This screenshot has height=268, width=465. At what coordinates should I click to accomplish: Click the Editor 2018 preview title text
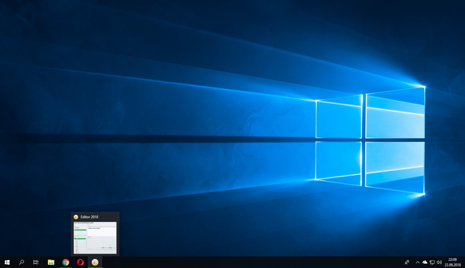89,217
